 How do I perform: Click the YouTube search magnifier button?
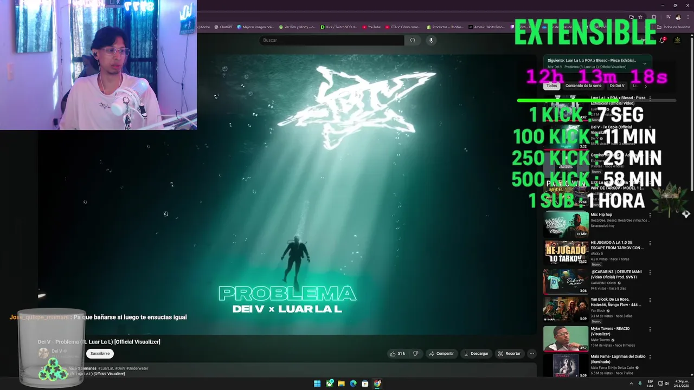click(x=413, y=40)
